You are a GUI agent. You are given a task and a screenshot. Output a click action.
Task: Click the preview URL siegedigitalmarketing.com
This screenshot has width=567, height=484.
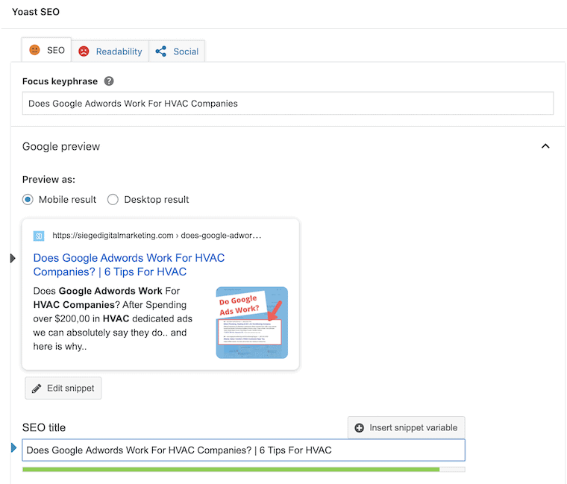[x=157, y=236]
